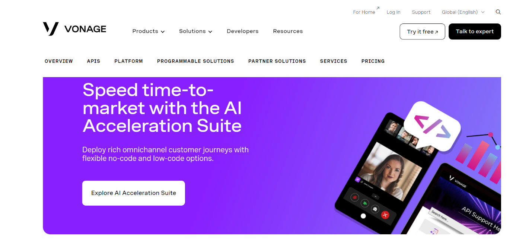Click the Try it free button
This screenshot has height=244, width=532.
422,31
